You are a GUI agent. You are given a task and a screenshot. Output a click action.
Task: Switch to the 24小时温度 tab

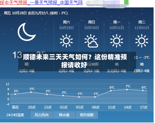pos(15,115)
